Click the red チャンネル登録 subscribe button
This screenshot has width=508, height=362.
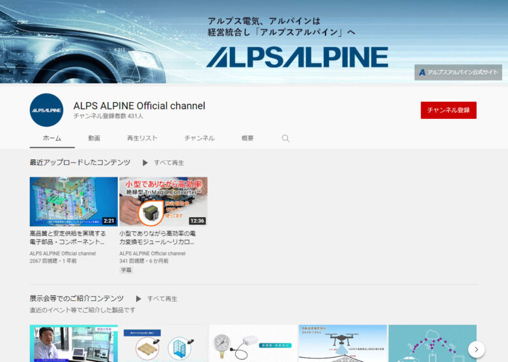pos(448,110)
